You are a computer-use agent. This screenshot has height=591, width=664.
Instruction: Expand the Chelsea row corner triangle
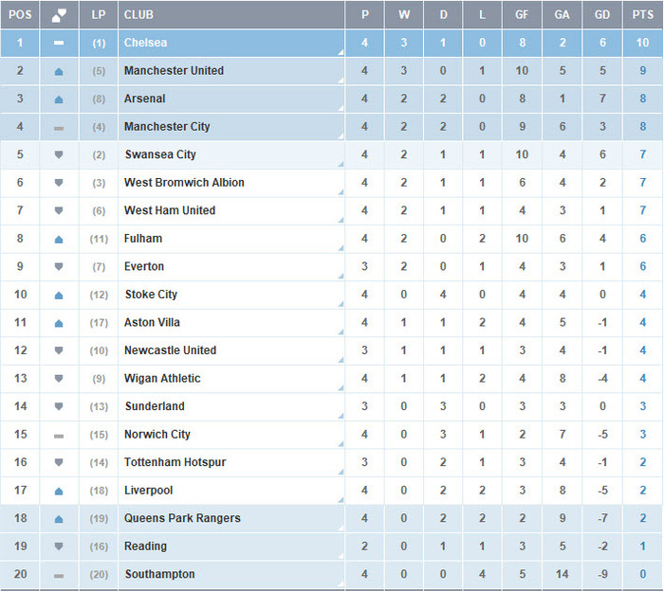click(x=339, y=53)
